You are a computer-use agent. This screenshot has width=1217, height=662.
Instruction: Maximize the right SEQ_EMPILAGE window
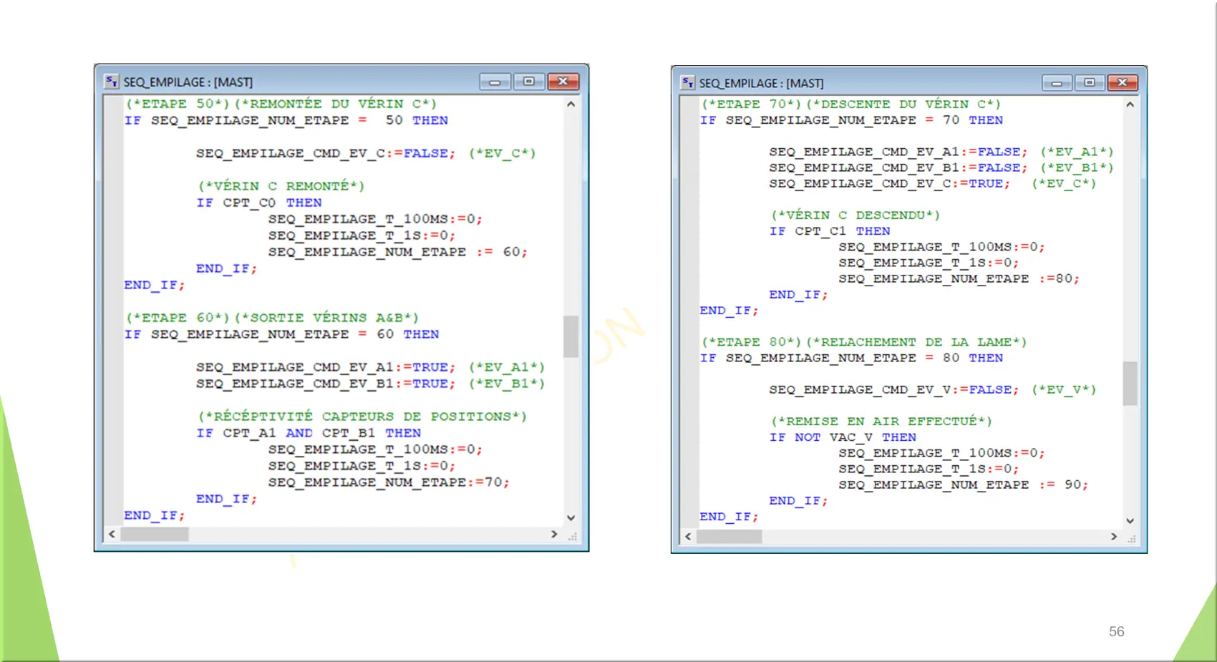(x=1090, y=83)
